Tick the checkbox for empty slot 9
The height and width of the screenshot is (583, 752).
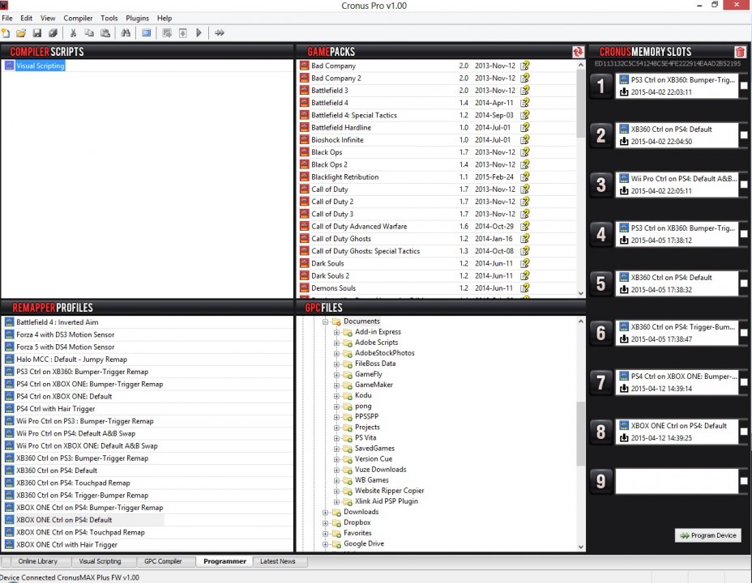(744, 481)
